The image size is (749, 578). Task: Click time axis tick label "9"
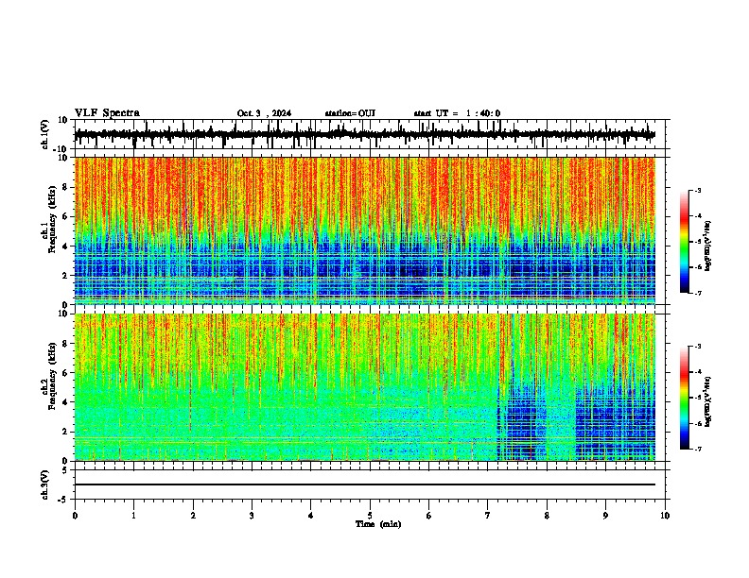605,516
